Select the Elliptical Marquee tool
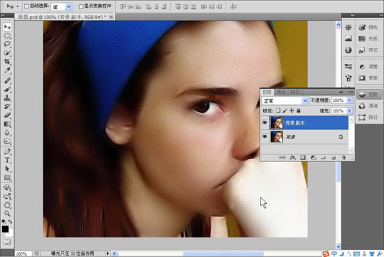The width and height of the screenshot is (384, 257). click(7, 36)
